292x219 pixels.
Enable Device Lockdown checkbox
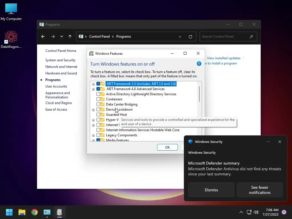coord(98,109)
